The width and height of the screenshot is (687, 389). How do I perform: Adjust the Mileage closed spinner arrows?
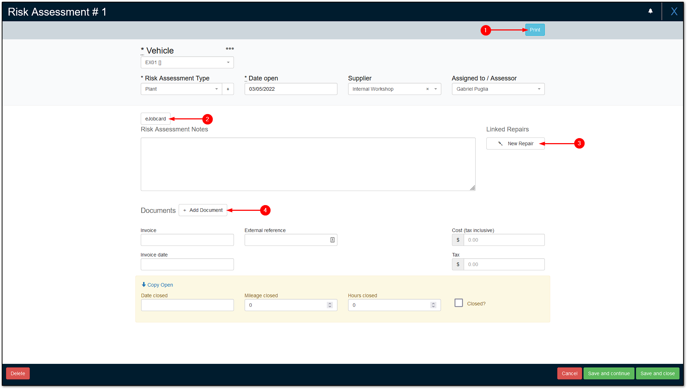[330, 305]
